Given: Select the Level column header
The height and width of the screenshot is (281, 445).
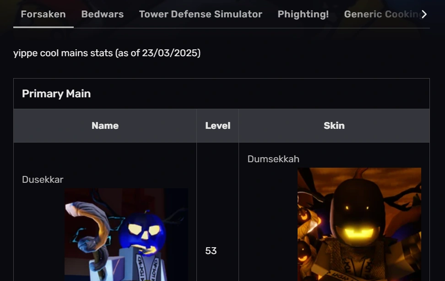Looking at the screenshot, I should tap(217, 126).
